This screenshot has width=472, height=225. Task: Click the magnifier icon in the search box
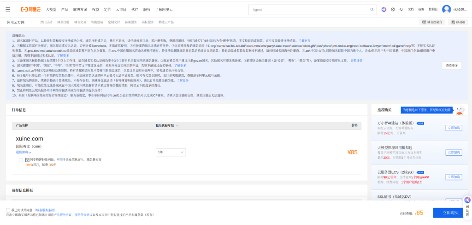click(x=372, y=9)
